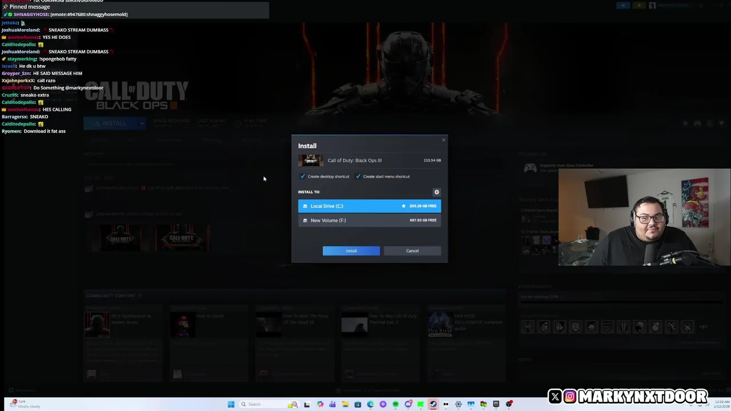Click the Call of Duty: Black Ops III title
The height and width of the screenshot is (411, 731).
coord(355,160)
